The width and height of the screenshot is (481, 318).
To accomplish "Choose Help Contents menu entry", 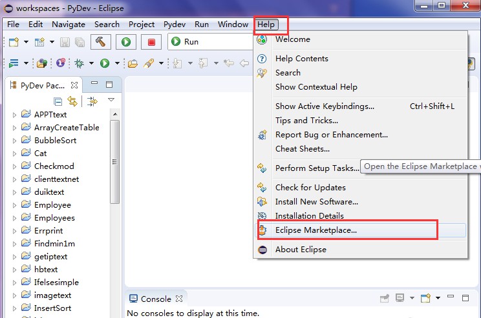I will [x=361, y=59].
